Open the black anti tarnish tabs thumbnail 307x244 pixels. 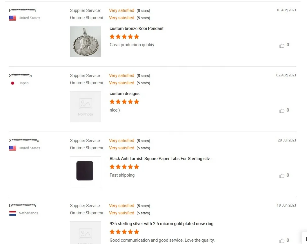86,172
